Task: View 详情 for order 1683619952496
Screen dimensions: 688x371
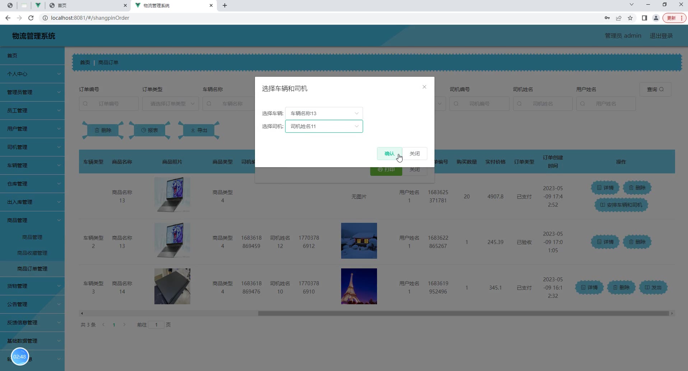Action: point(589,287)
